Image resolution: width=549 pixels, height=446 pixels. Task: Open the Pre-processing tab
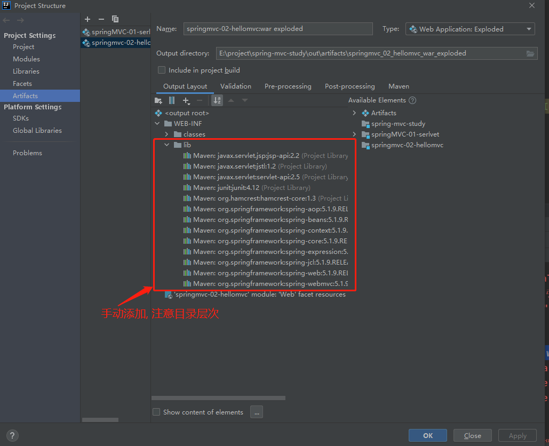click(x=288, y=86)
